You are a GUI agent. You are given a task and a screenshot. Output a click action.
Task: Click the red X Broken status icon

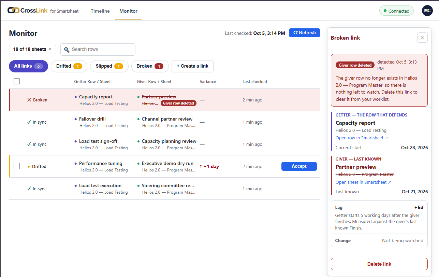tap(29, 100)
